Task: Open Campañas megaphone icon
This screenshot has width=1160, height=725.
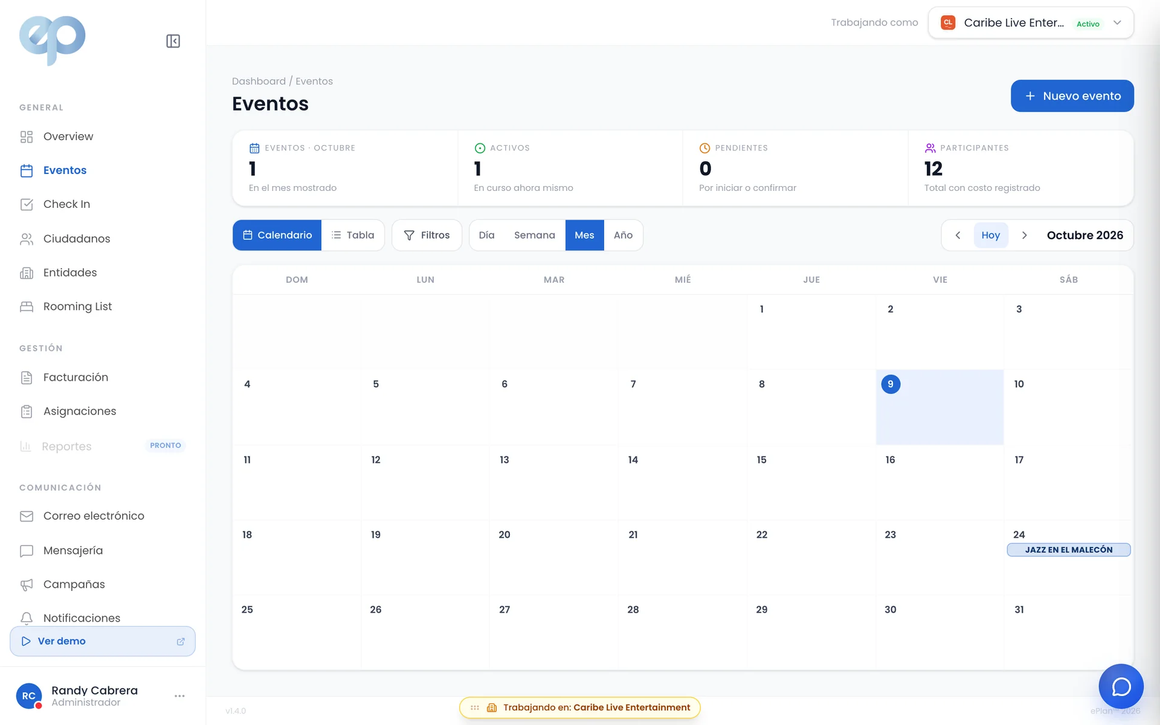Action: [27, 585]
